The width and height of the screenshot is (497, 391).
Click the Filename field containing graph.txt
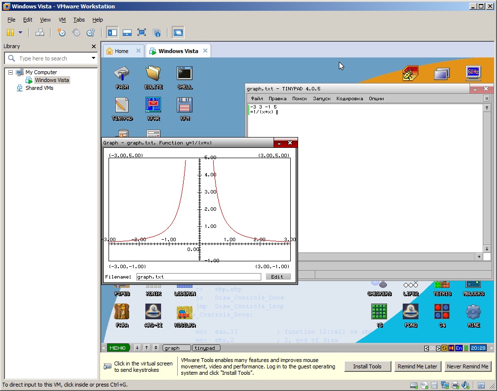[198, 277]
